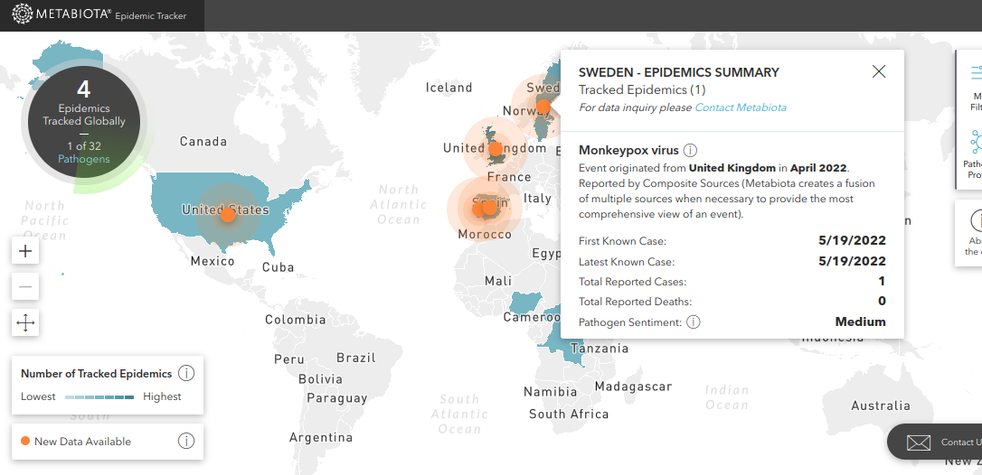
Task: Click the Brazil map label
Action: click(x=356, y=358)
